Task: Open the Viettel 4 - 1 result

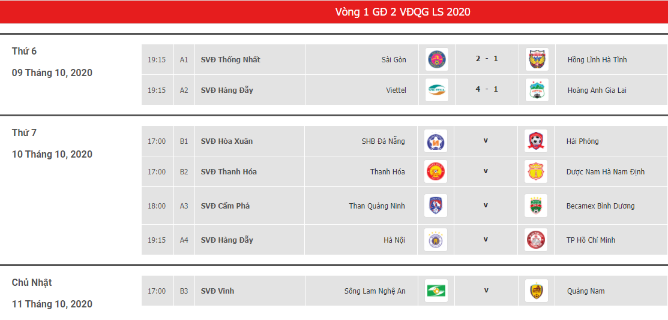Action: [x=487, y=89]
